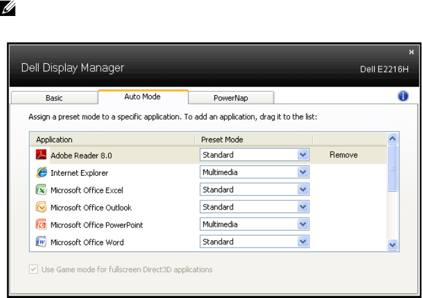Click the Microsoft Office Excel icon
The height and width of the screenshot is (298, 422).
tap(41, 189)
